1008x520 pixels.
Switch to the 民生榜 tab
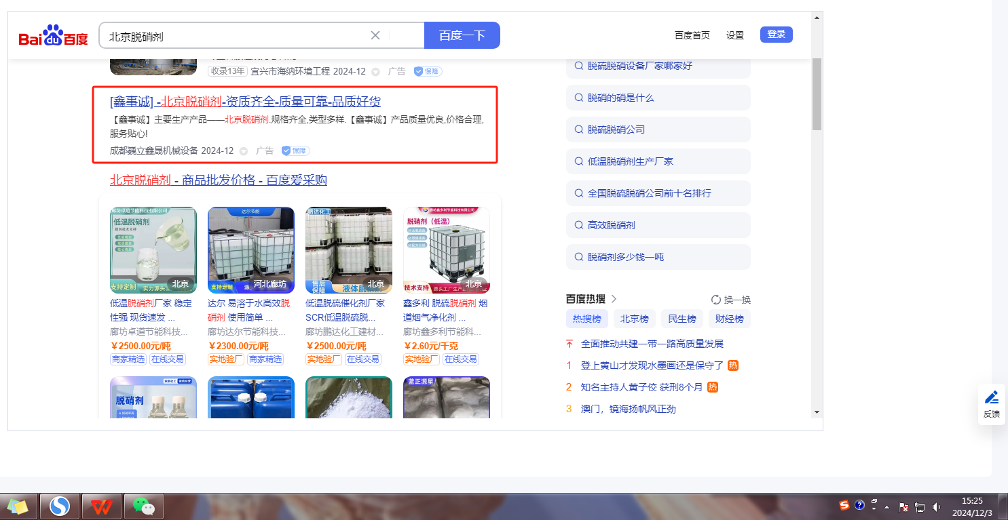682,319
